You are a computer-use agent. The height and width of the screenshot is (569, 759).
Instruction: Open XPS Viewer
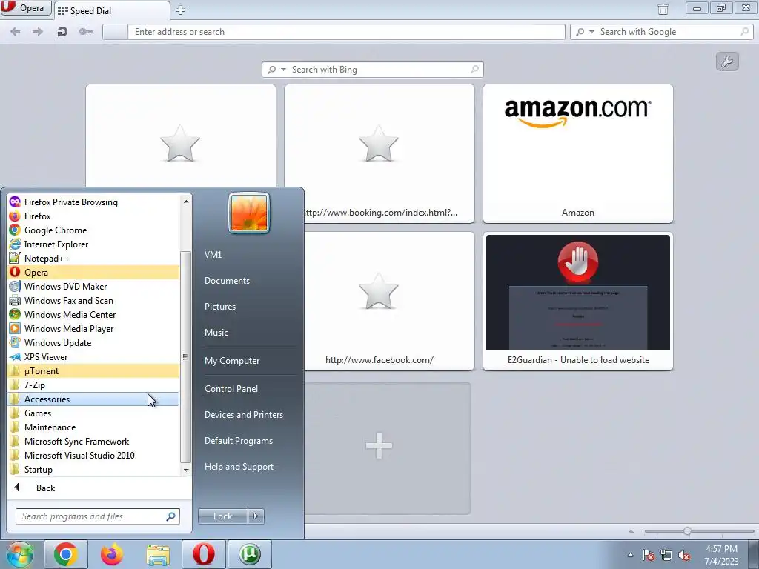point(93,356)
